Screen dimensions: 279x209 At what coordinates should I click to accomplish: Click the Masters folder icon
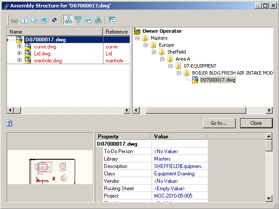pyautogui.click(x=145, y=38)
